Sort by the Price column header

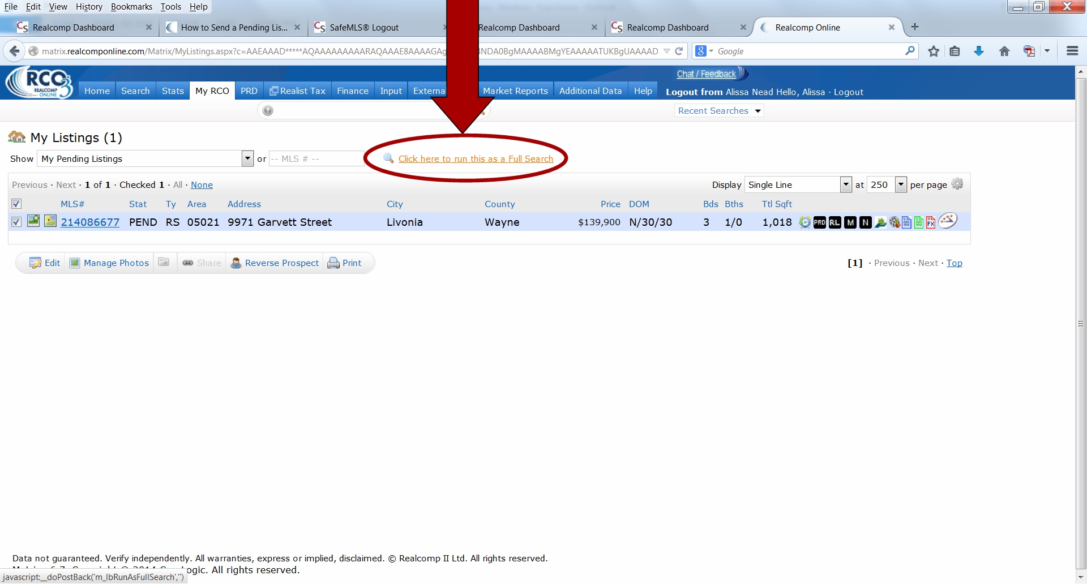610,204
